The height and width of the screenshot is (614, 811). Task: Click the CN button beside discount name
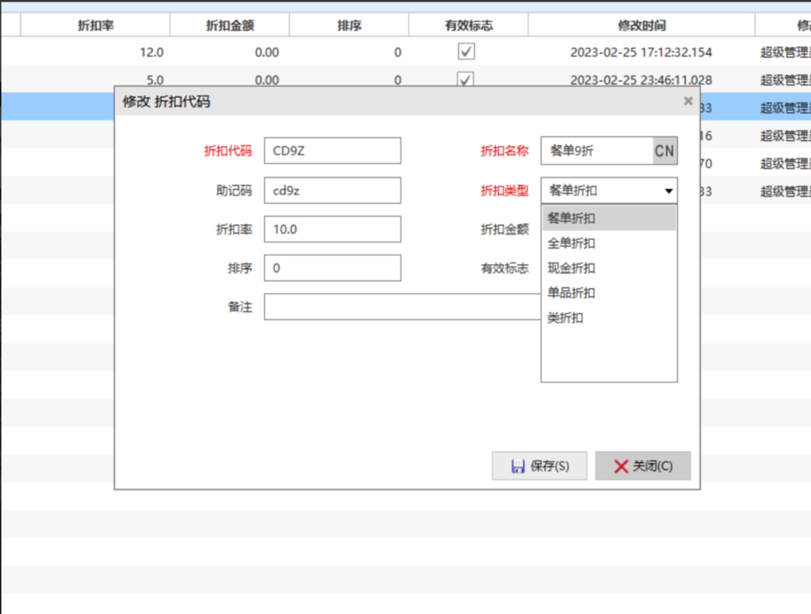coord(664,150)
